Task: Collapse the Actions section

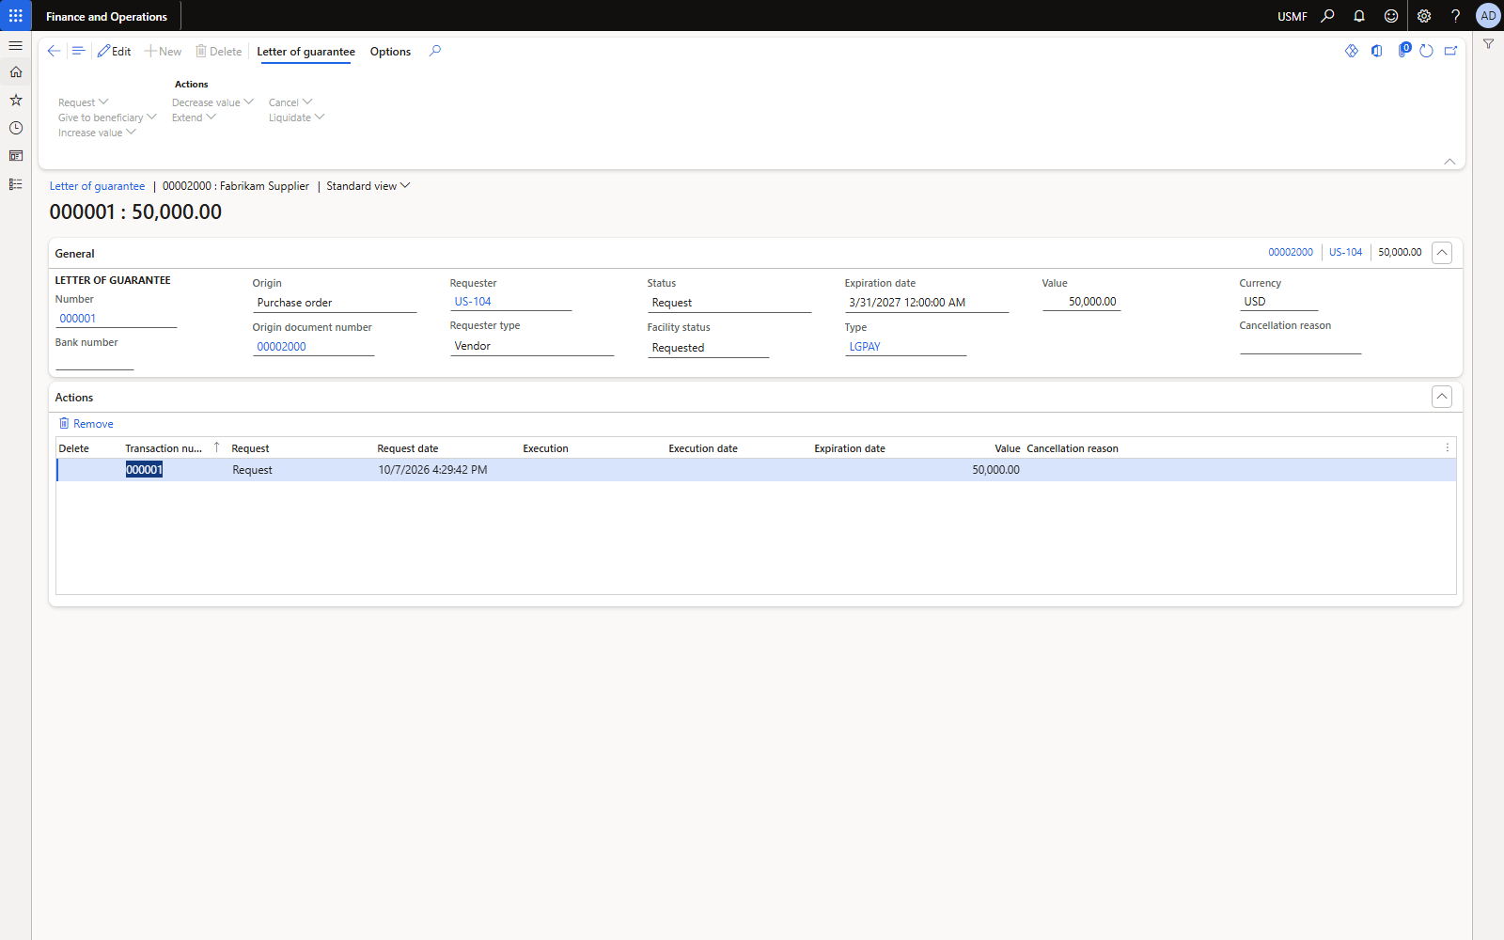Action: click(x=1442, y=397)
